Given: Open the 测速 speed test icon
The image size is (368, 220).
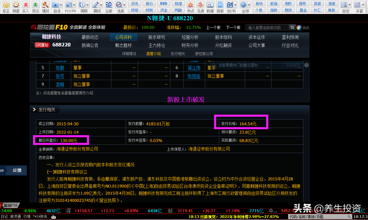Looking at the screenshot, I should [x=16, y=5].
